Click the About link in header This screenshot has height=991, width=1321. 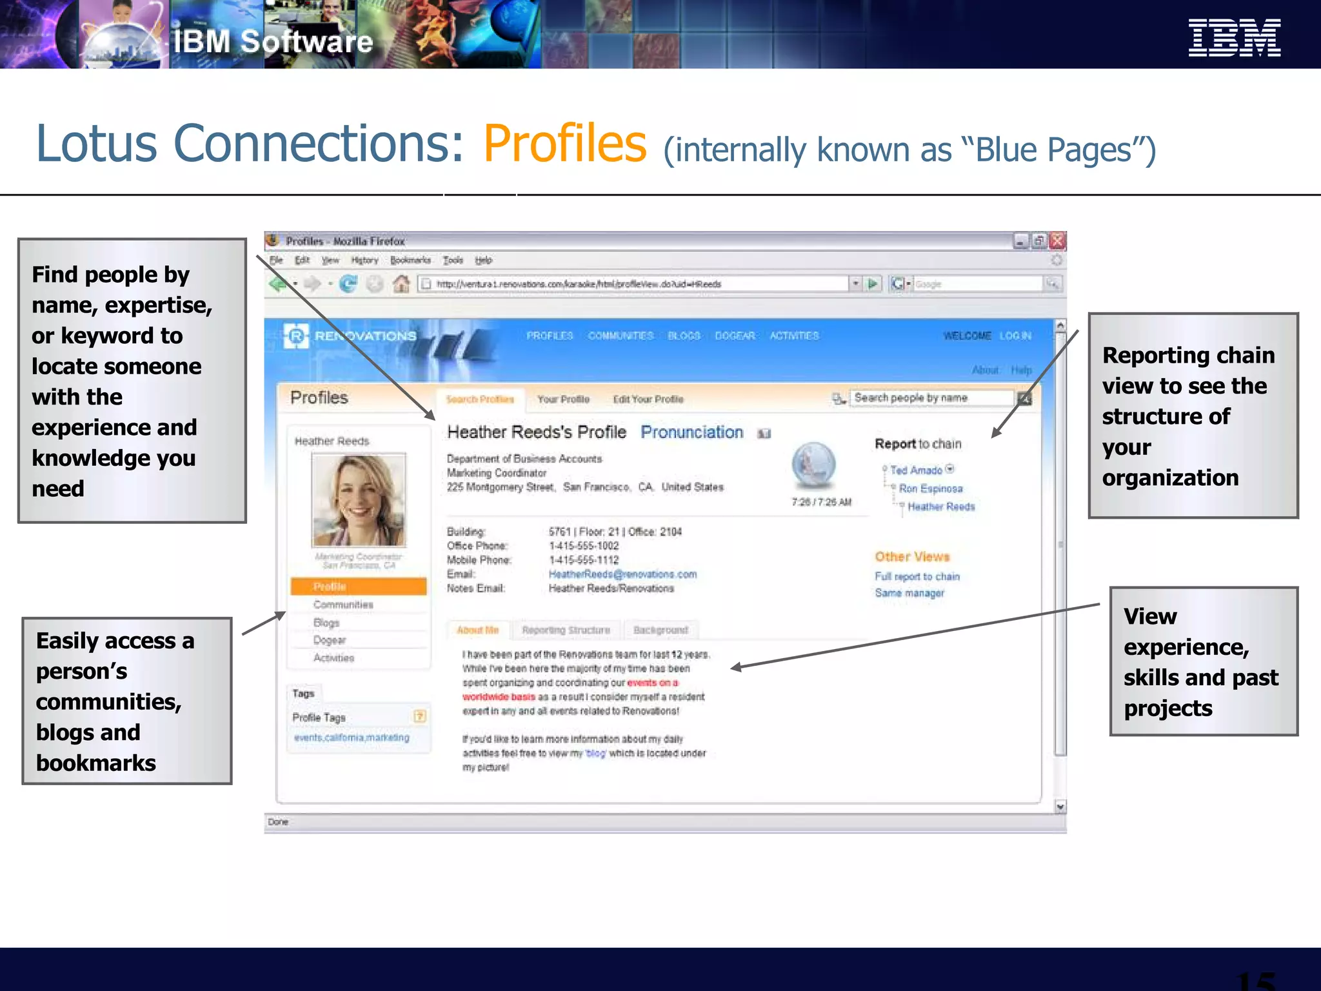pos(985,370)
